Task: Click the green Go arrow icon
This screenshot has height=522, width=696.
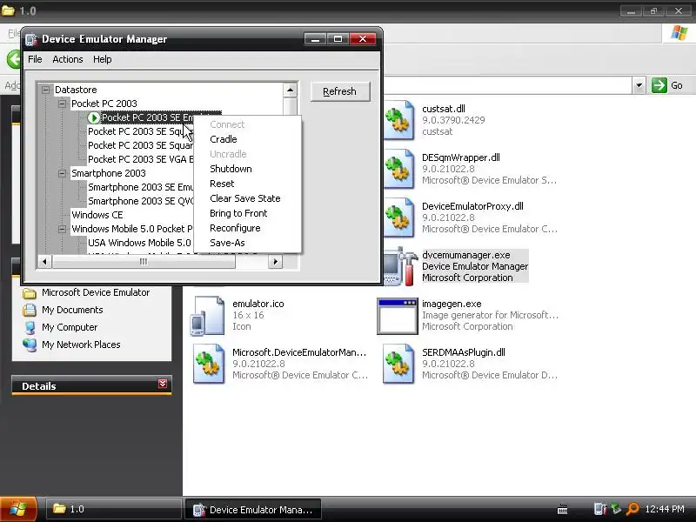Action: pos(659,85)
